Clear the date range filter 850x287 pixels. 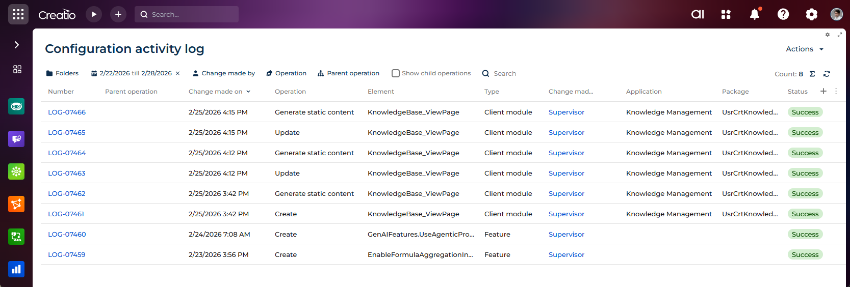(177, 73)
